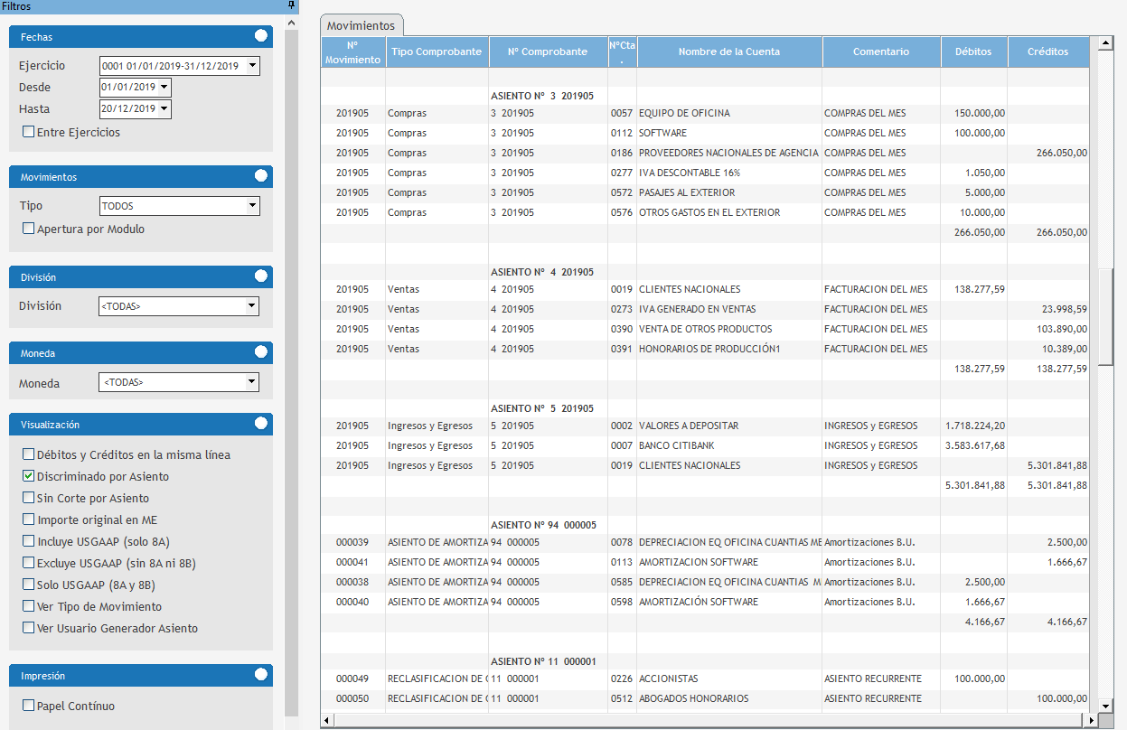1127x730 pixels.
Task: Collapse the Impresión section round icon
Action: (261, 675)
